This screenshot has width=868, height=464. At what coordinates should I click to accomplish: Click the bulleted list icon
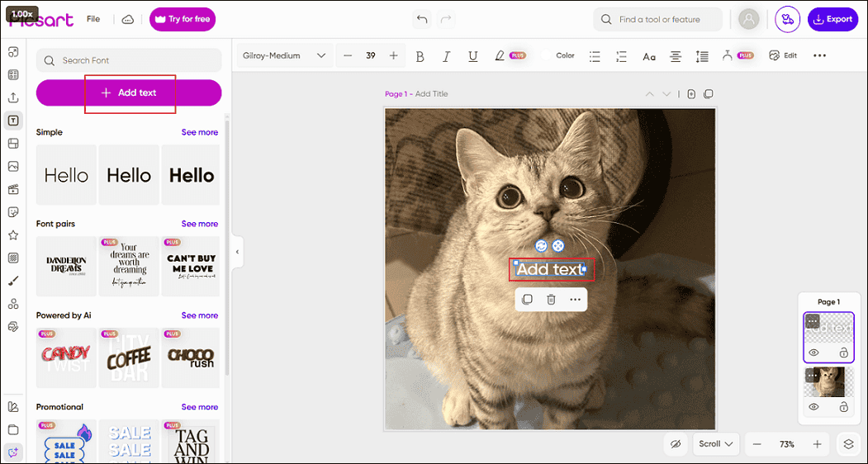pos(595,56)
